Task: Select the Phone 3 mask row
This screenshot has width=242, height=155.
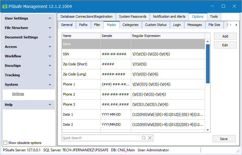Action: [133, 104]
